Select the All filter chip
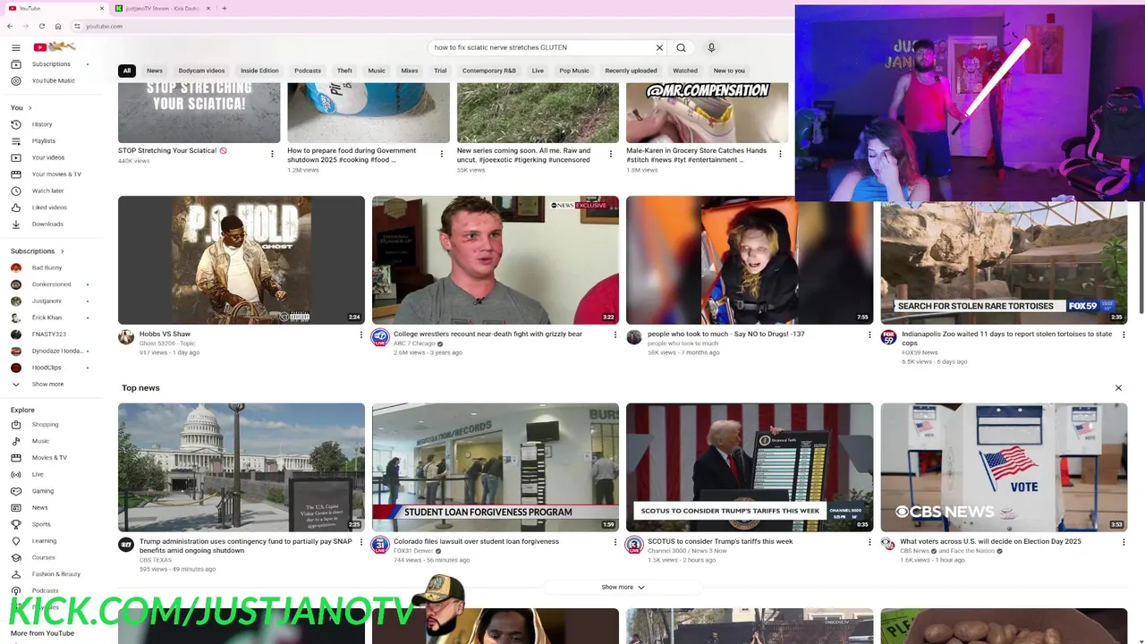Image resolution: width=1145 pixels, height=644 pixels. [127, 71]
